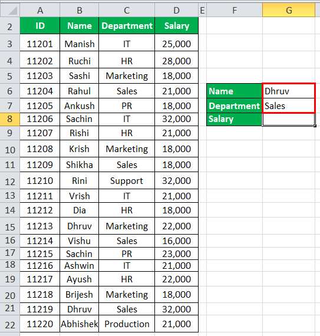The image size is (320, 336).
Task: Click the empty Salary result cell G8
Action: 289,119
